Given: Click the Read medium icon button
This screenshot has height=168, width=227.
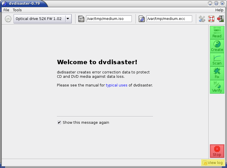Looking at the screenshot, I should click(x=217, y=32).
